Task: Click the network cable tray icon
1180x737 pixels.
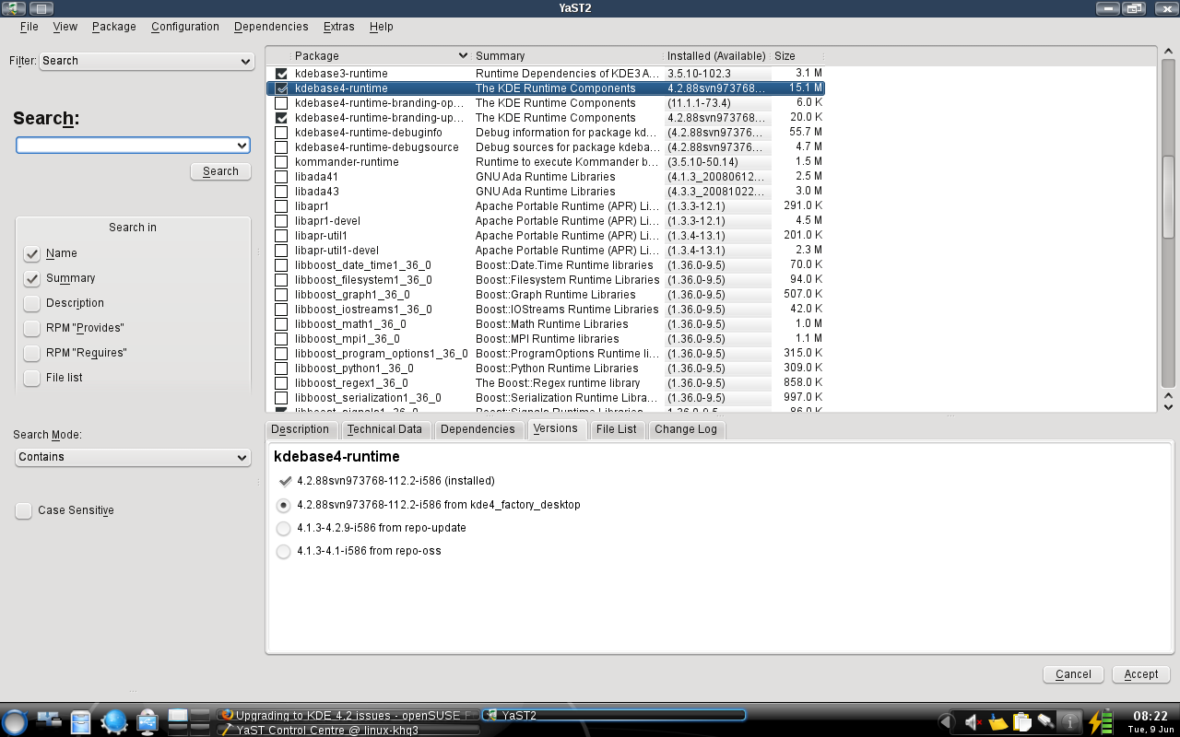Action: pos(1045,722)
